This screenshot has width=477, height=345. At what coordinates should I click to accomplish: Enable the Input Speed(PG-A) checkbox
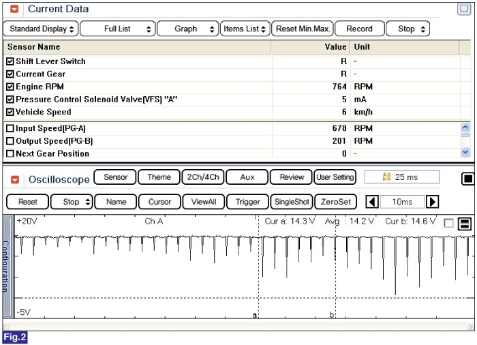pos(10,128)
